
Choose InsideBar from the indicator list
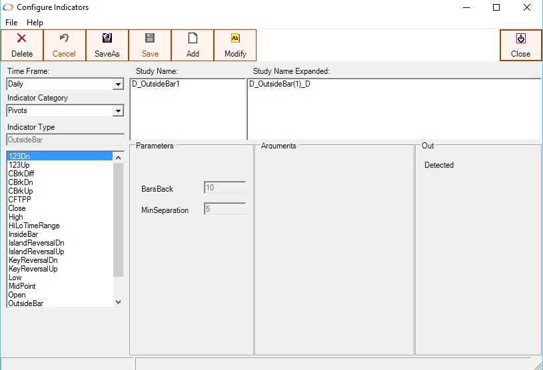[23, 234]
